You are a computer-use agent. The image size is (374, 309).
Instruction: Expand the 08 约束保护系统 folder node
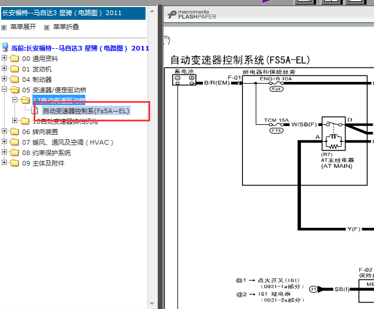point(4,152)
